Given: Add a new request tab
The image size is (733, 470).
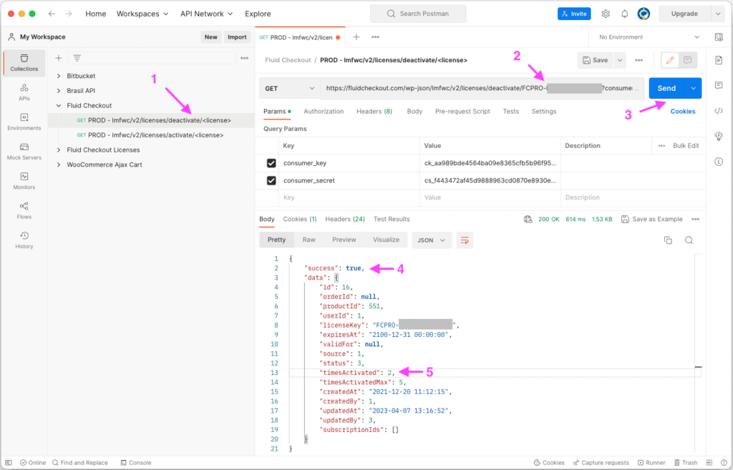Looking at the screenshot, I should (x=356, y=37).
